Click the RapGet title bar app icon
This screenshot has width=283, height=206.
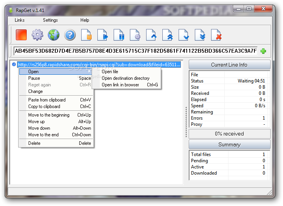pyautogui.click(x=11, y=10)
